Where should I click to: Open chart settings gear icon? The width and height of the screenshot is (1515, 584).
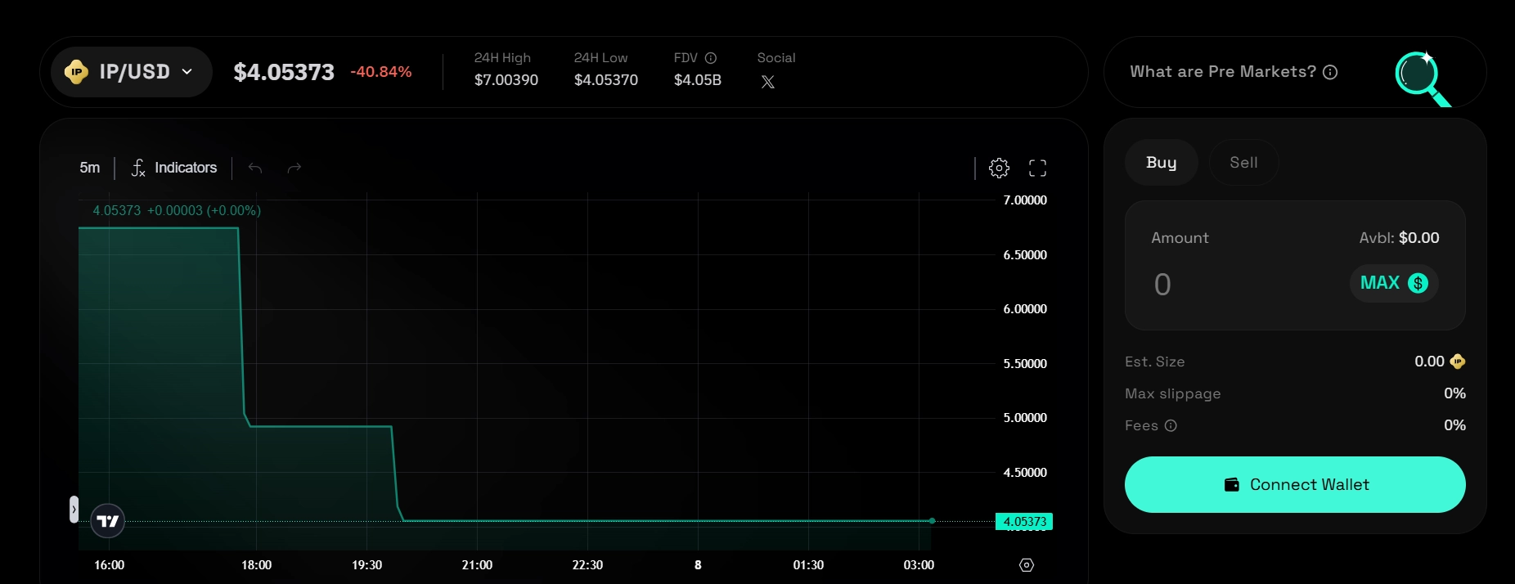(999, 168)
